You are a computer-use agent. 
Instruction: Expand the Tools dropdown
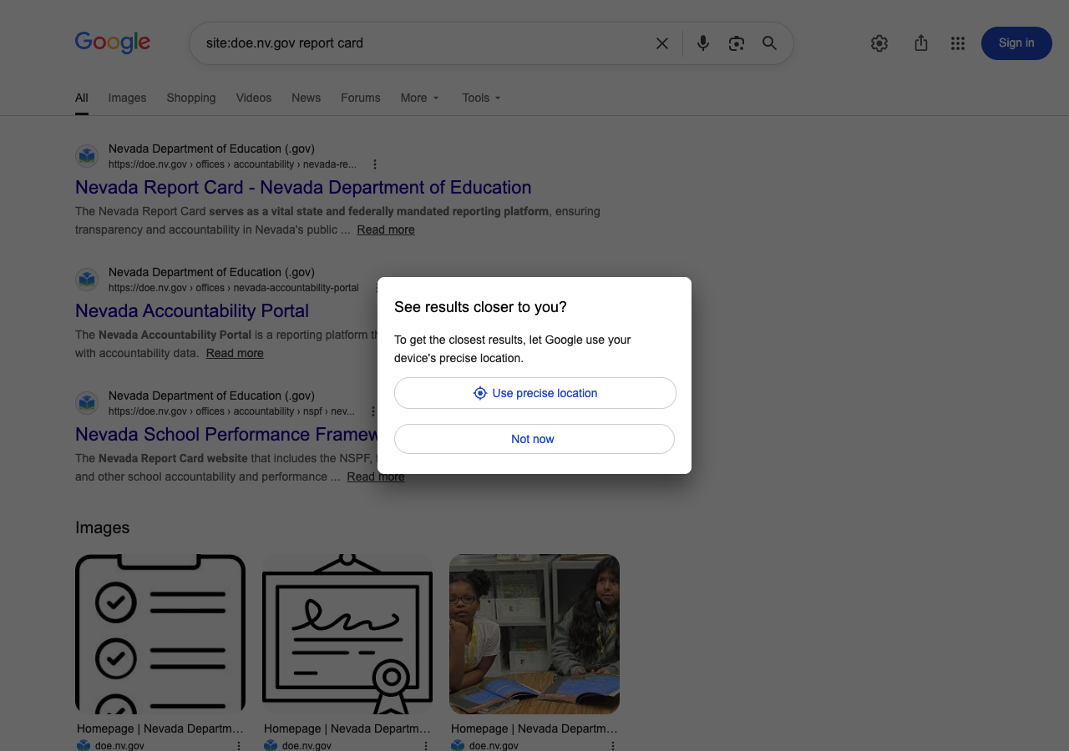pyautogui.click(x=482, y=98)
